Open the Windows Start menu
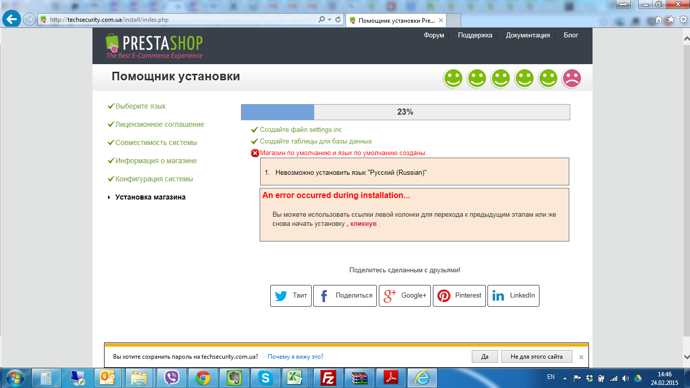 tap(15, 377)
